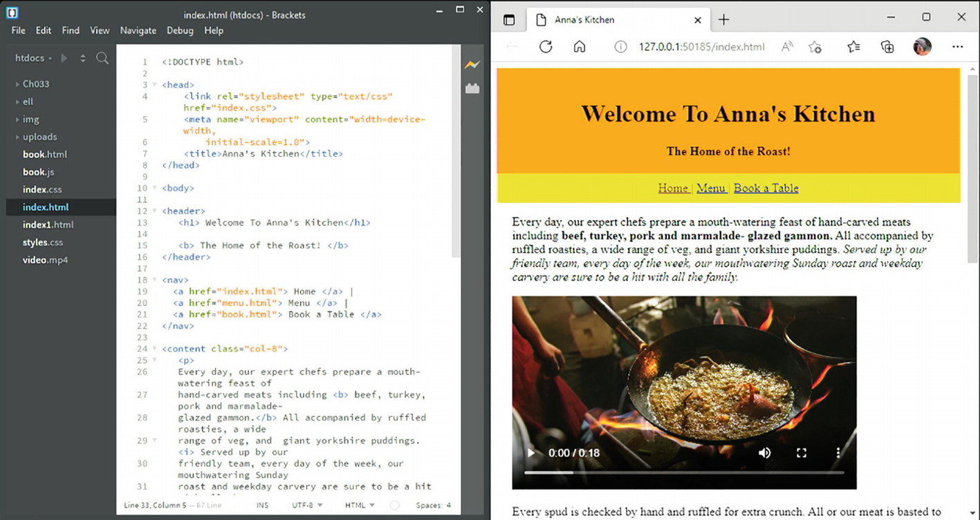
Task: Click the Book a Table link
Action: (766, 188)
